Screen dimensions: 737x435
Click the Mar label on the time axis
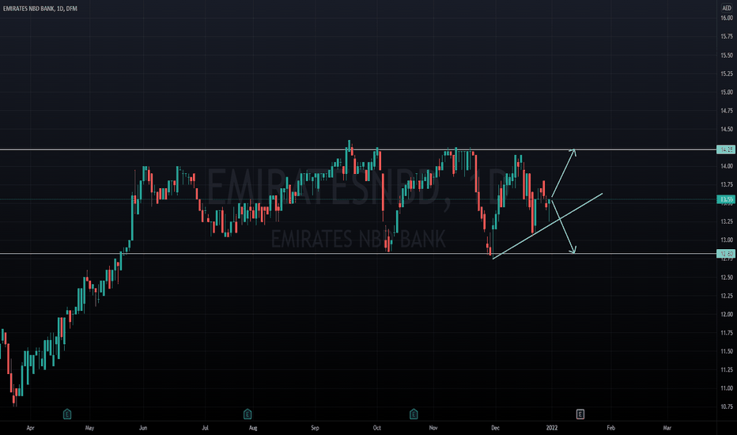[667, 428]
